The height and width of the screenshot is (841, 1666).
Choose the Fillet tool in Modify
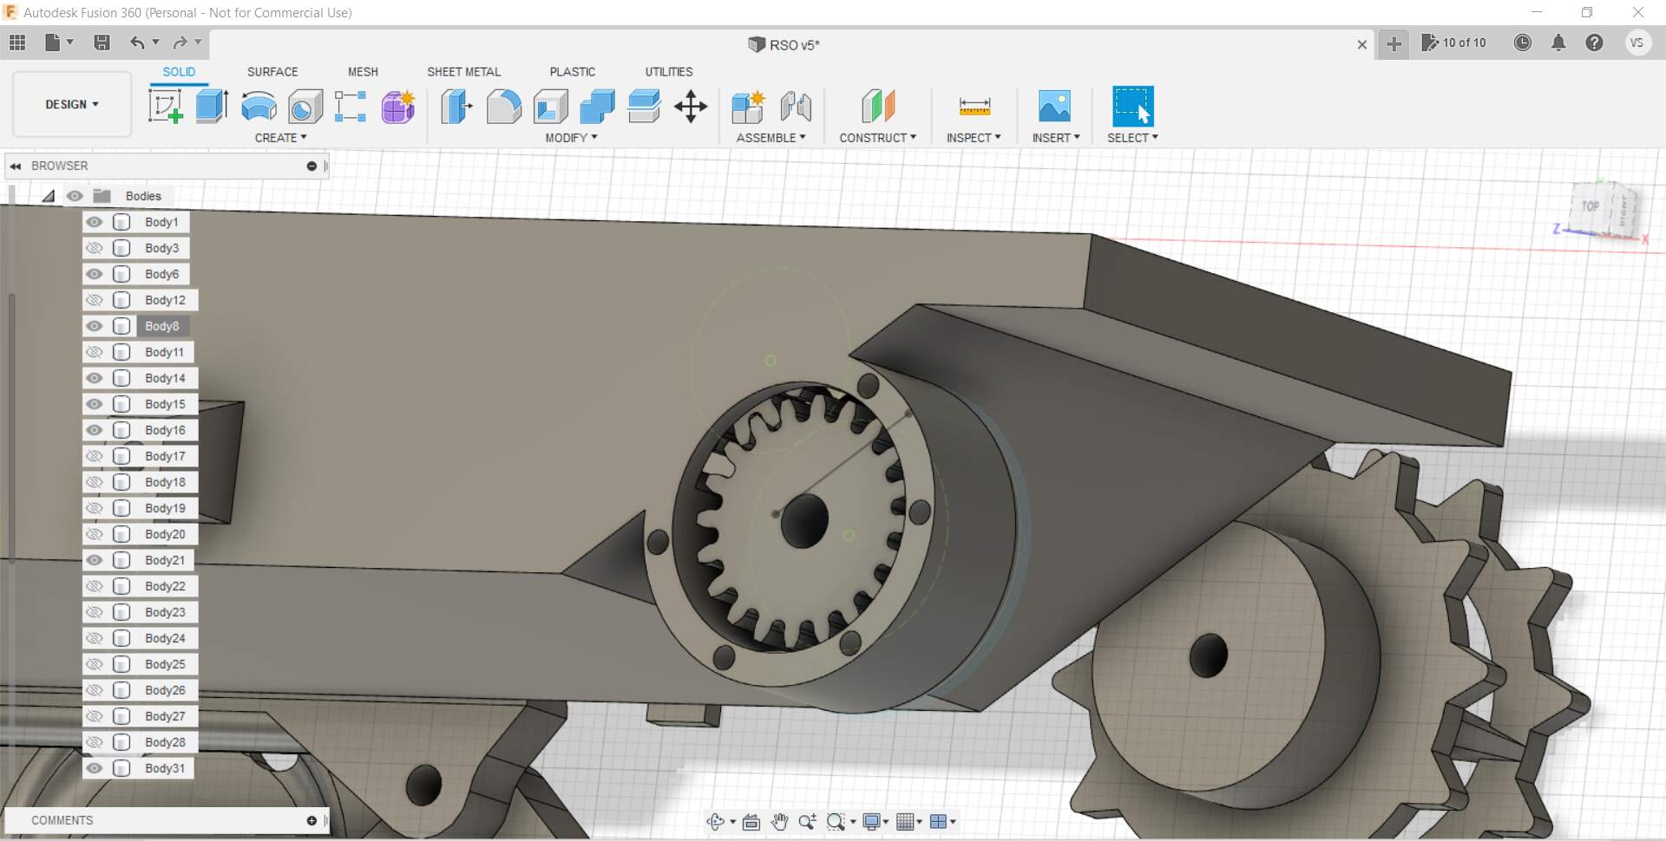(503, 107)
